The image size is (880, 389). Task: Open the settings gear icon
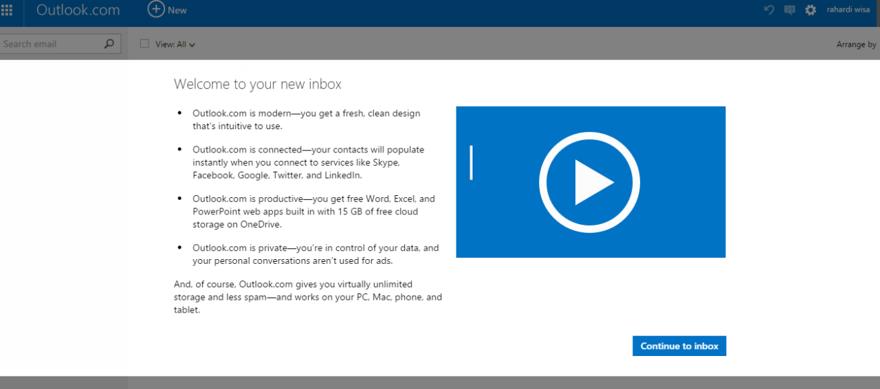click(x=811, y=10)
